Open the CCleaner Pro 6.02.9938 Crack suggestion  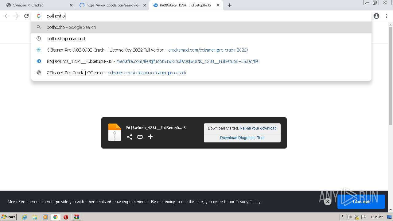pos(201,50)
